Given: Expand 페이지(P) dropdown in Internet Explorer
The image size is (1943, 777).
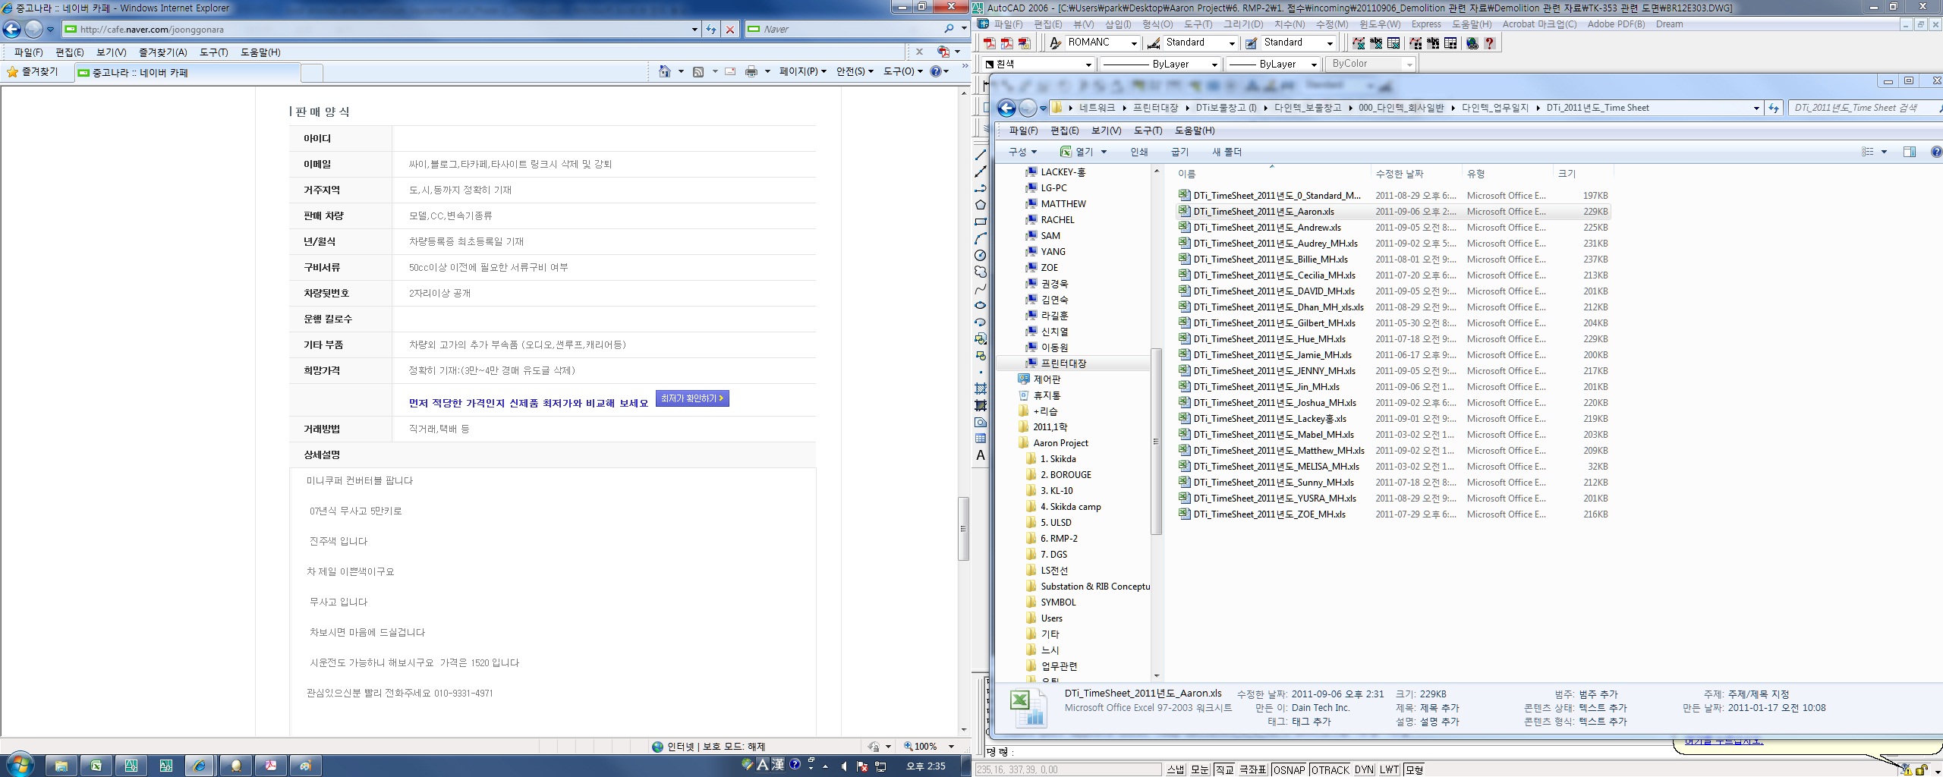Looking at the screenshot, I should click(802, 71).
